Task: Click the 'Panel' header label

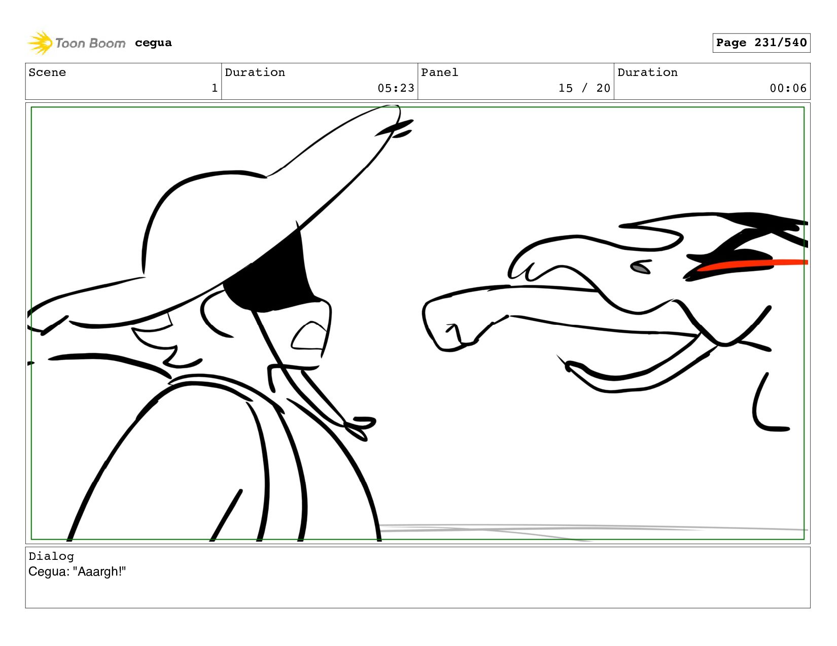Action: 439,72
